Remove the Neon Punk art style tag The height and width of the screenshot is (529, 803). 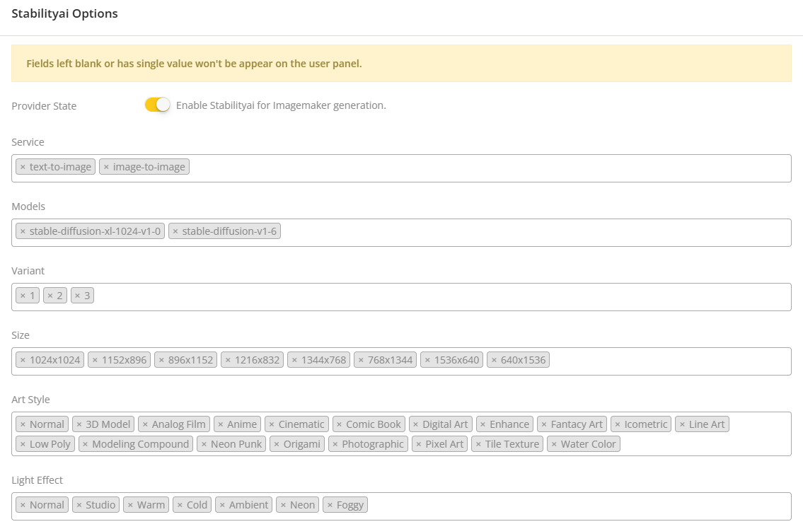pos(204,444)
